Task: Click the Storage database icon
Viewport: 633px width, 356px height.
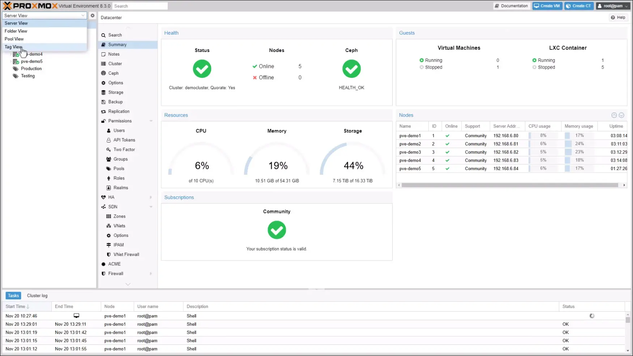Action: pyautogui.click(x=103, y=92)
